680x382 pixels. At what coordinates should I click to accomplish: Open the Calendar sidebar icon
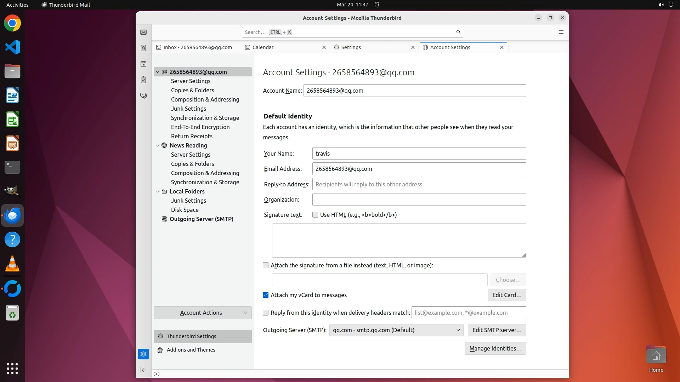point(143,64)
